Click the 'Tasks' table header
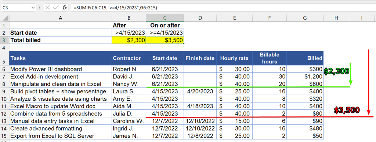This screenshot has height=142, width=376. pyautogui.click(x=60, y=58)
